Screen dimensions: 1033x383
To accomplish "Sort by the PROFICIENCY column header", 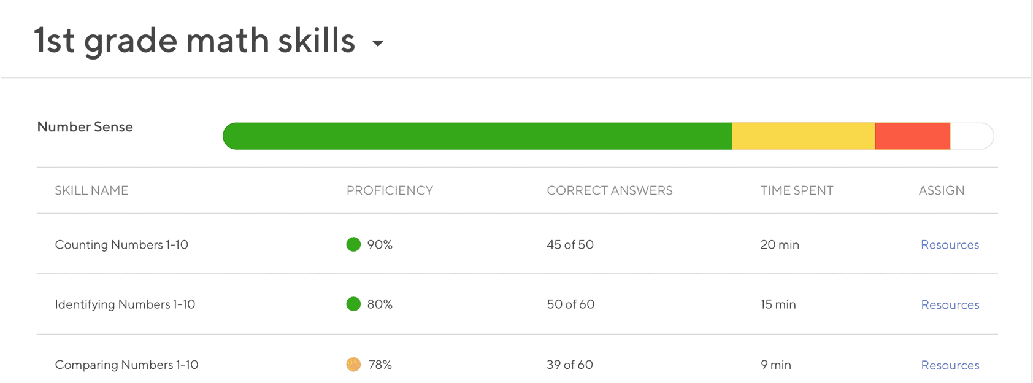I will tap(390, 190).
